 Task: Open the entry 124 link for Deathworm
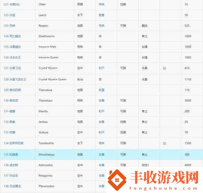12,36
